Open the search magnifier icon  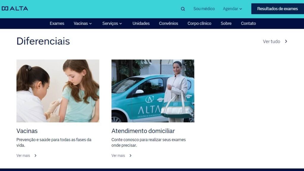click(183, 9)
